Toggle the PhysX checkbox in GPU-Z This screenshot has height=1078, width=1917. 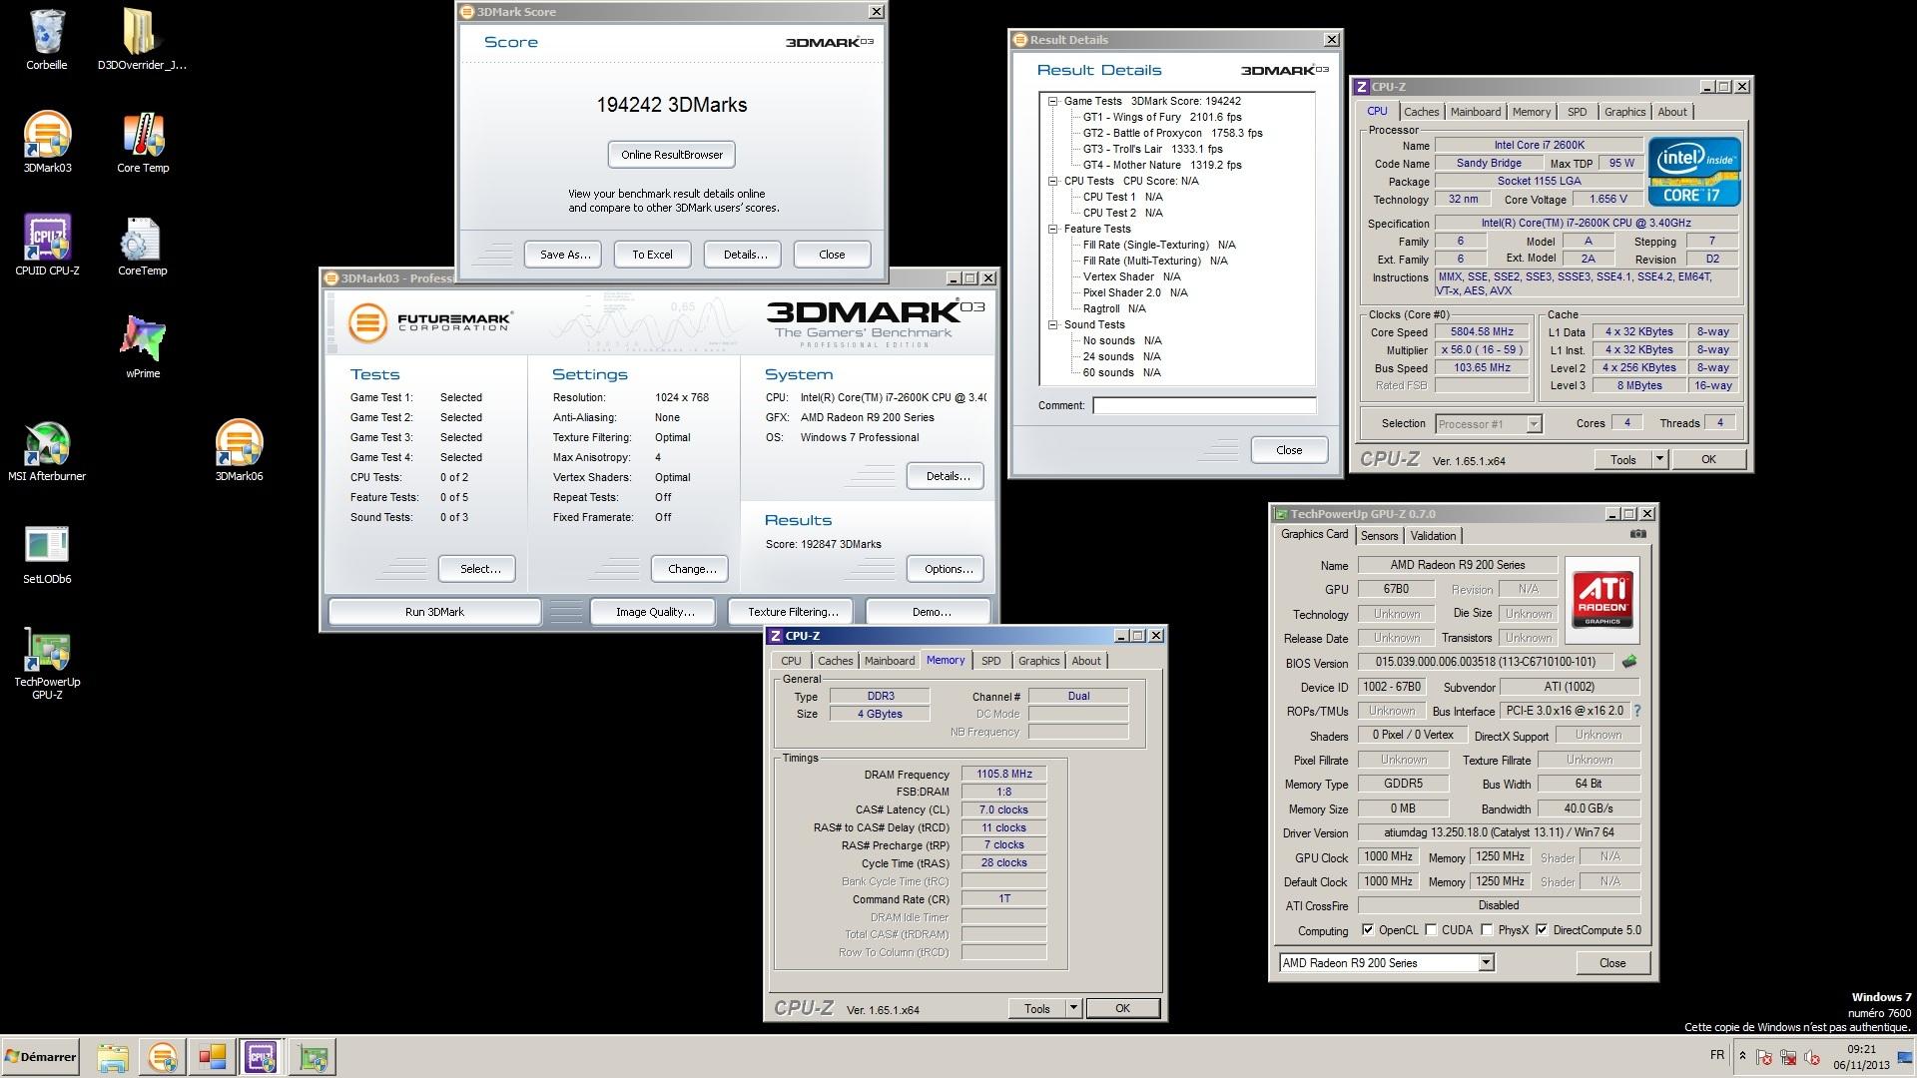coord(1487,929)
